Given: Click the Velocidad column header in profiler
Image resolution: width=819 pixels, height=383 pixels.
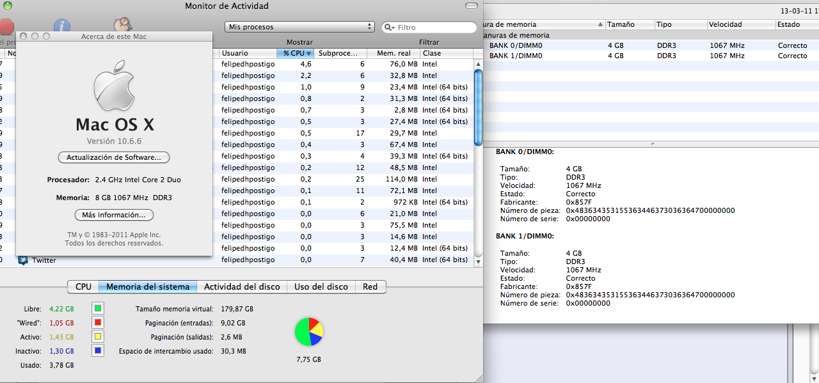Looking at the screenshot, I should pos(740,24).
